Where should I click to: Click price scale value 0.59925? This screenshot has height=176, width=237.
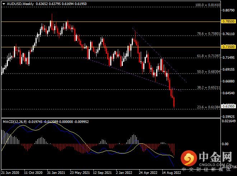[228, 117]
